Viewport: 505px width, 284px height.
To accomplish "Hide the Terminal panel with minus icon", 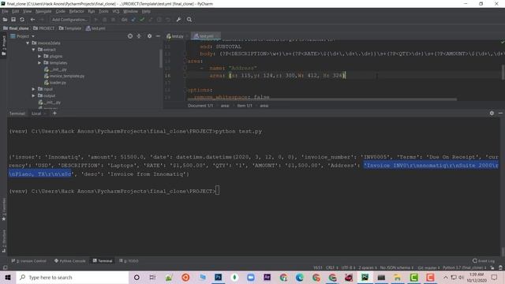I will point(500,113).
